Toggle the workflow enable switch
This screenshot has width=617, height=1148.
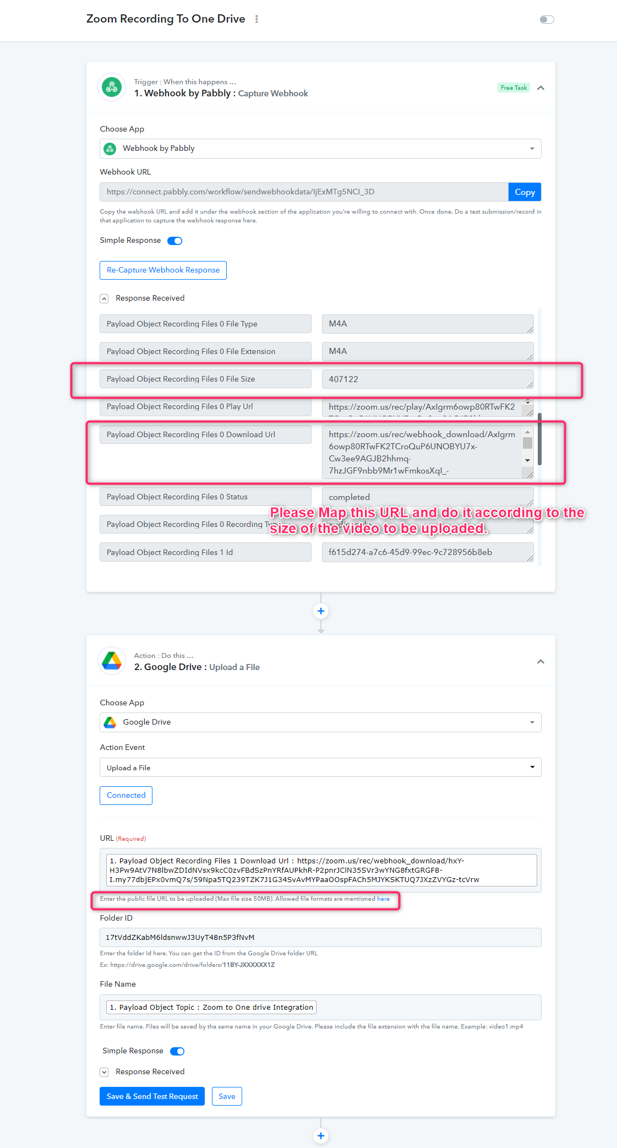(x=547, y=20)
